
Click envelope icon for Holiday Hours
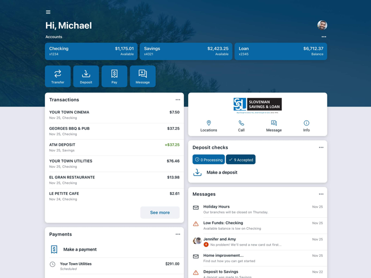(196, 208)
